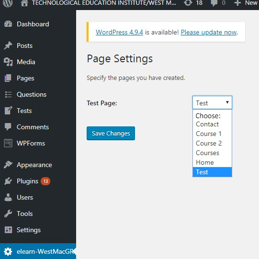Viewport: 259px width, 259px height.
Task: Select Course 2 from the dropdown
Action: [212, 143]
